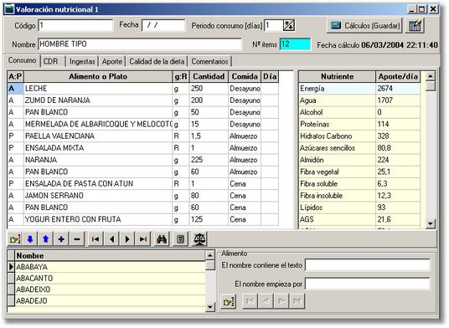The width and height of the screenshot is (449, 328).
Task: Click the balance scales icon
Action: click(199, 239)
